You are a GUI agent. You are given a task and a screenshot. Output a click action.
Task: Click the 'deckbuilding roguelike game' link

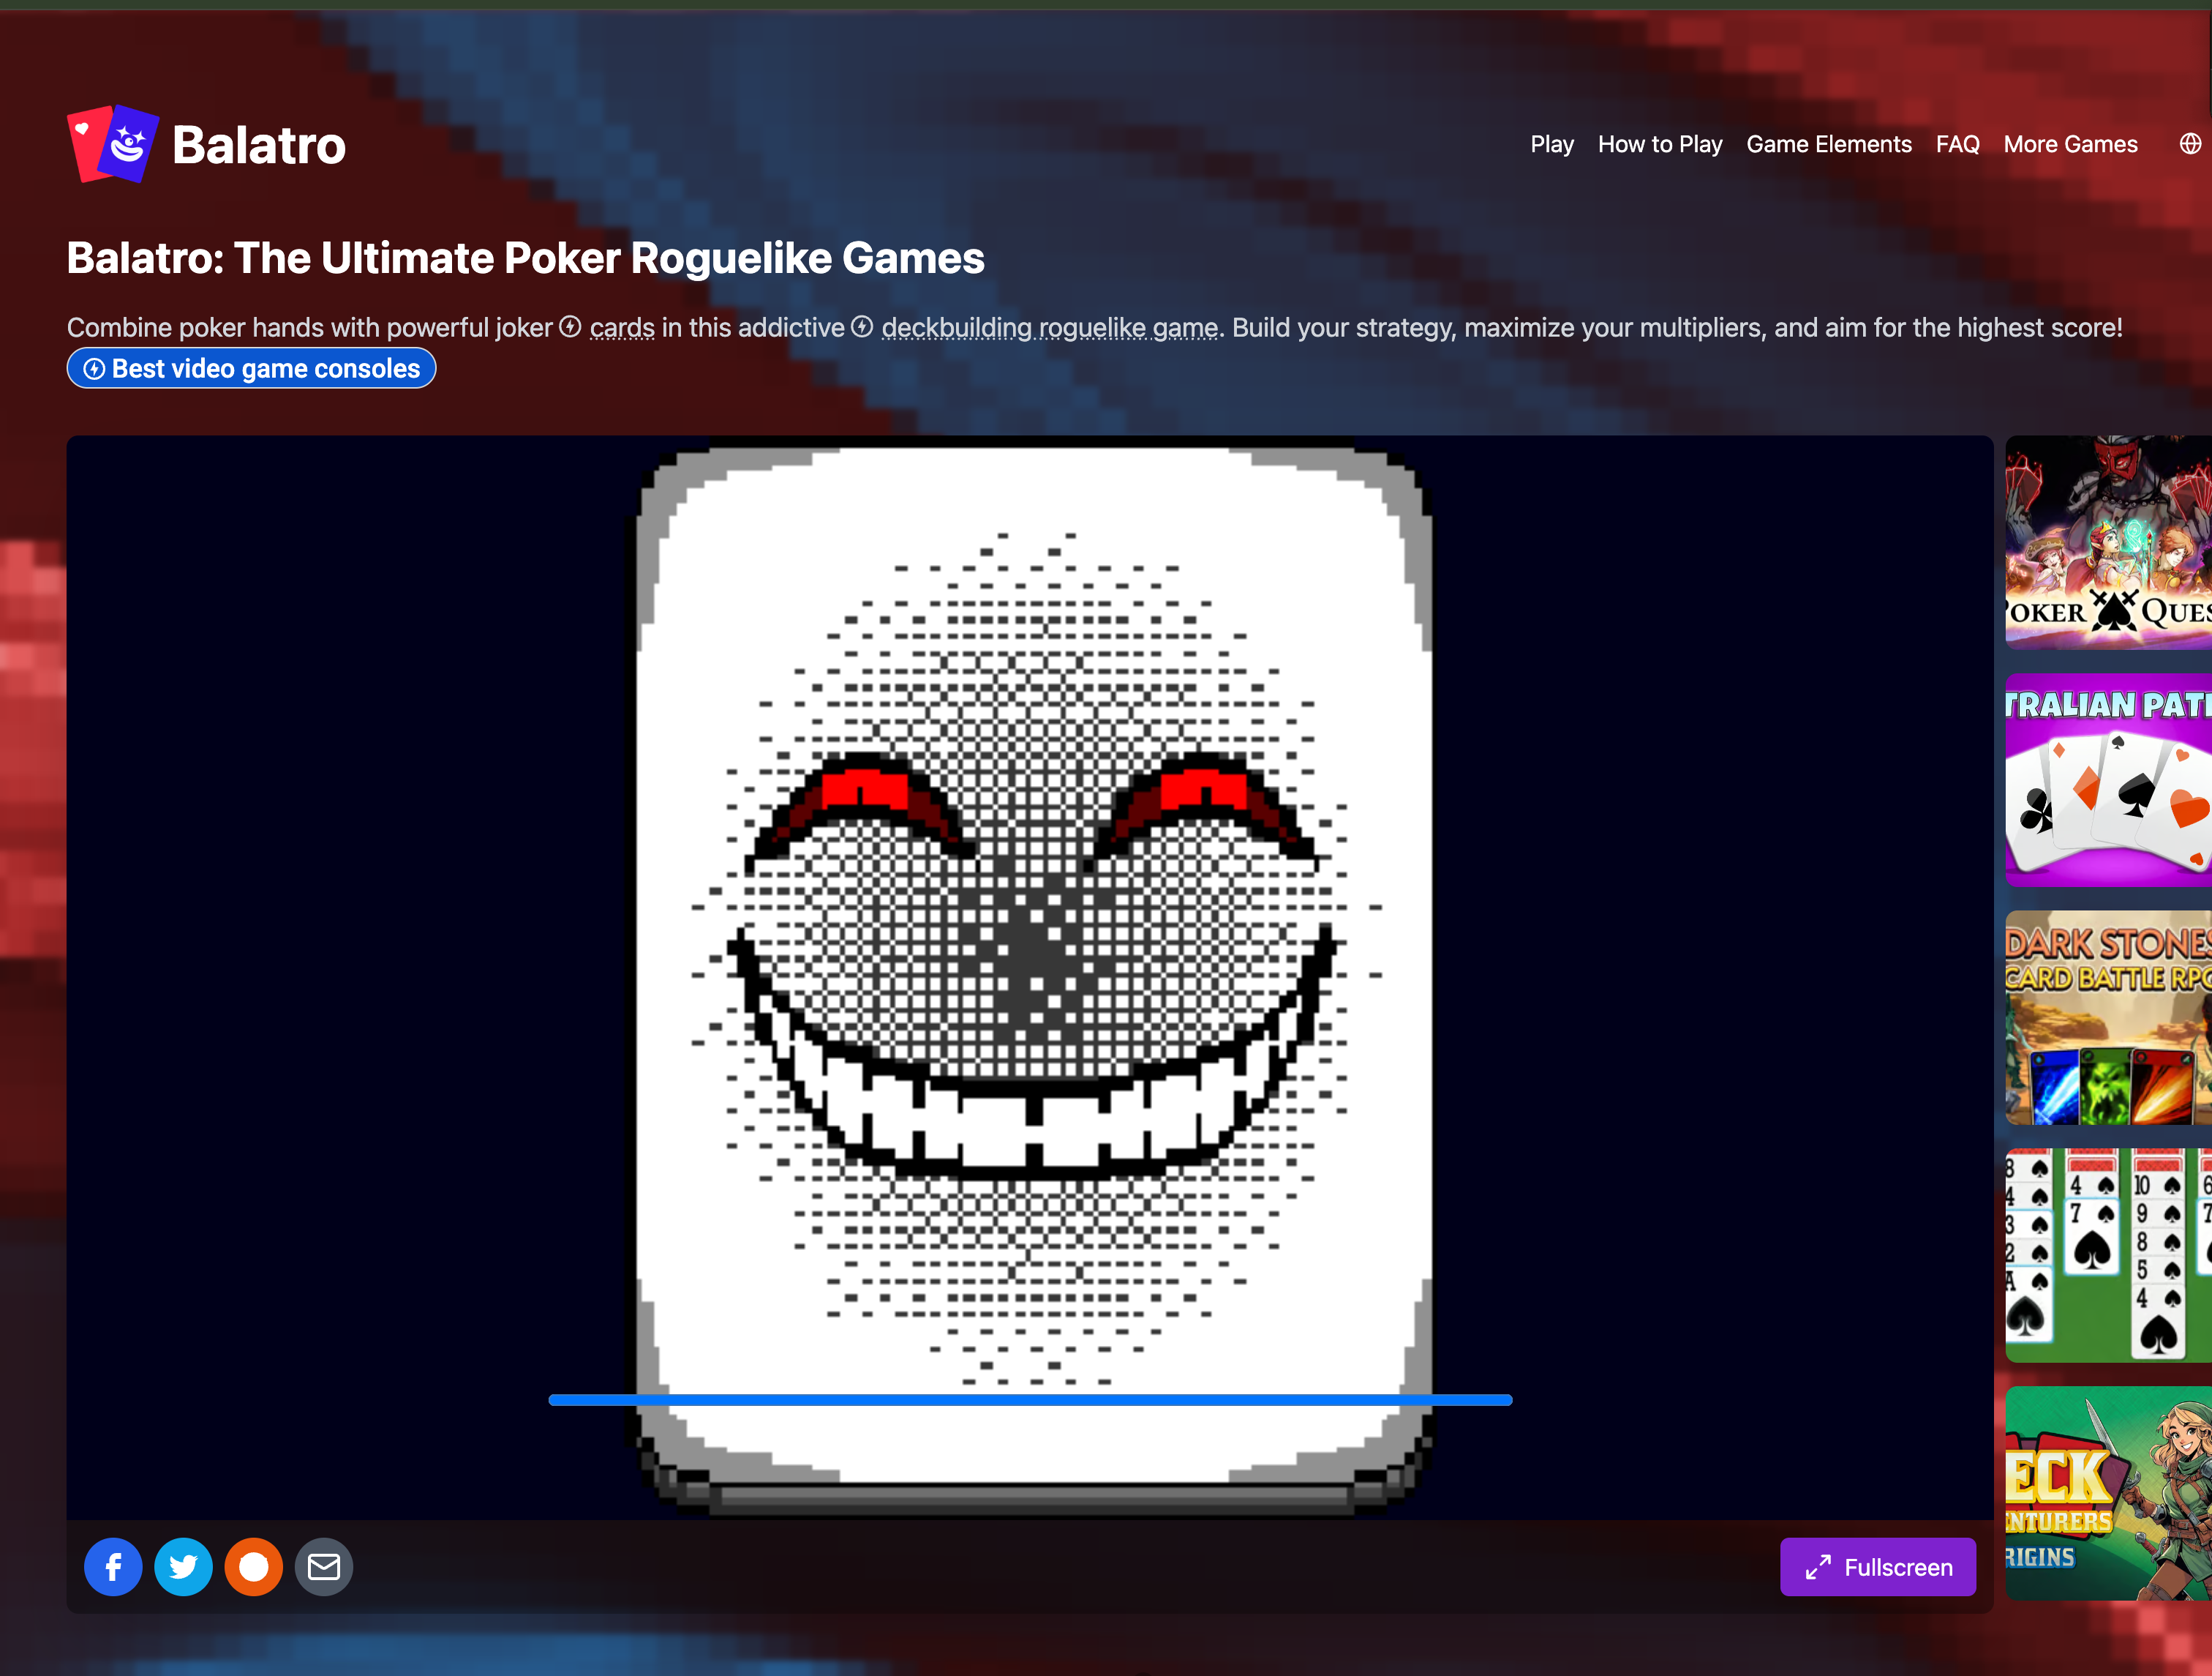(x=1049, y=327)
